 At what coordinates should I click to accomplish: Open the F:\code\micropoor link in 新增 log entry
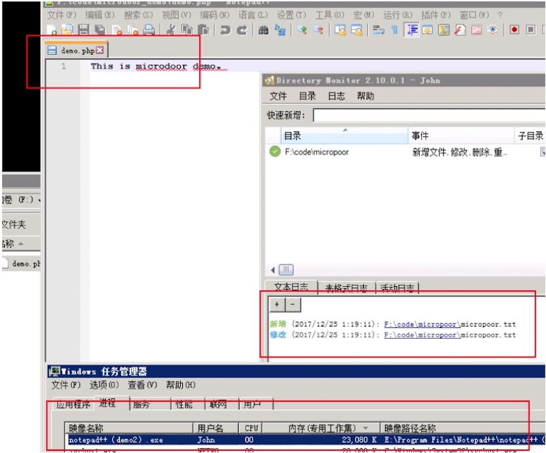(421, 324)
